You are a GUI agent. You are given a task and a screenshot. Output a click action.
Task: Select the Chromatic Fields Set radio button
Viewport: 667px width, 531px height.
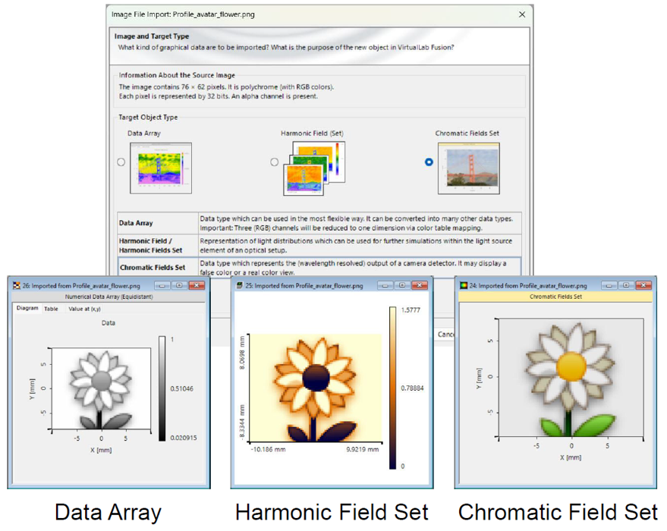(429, 162)
